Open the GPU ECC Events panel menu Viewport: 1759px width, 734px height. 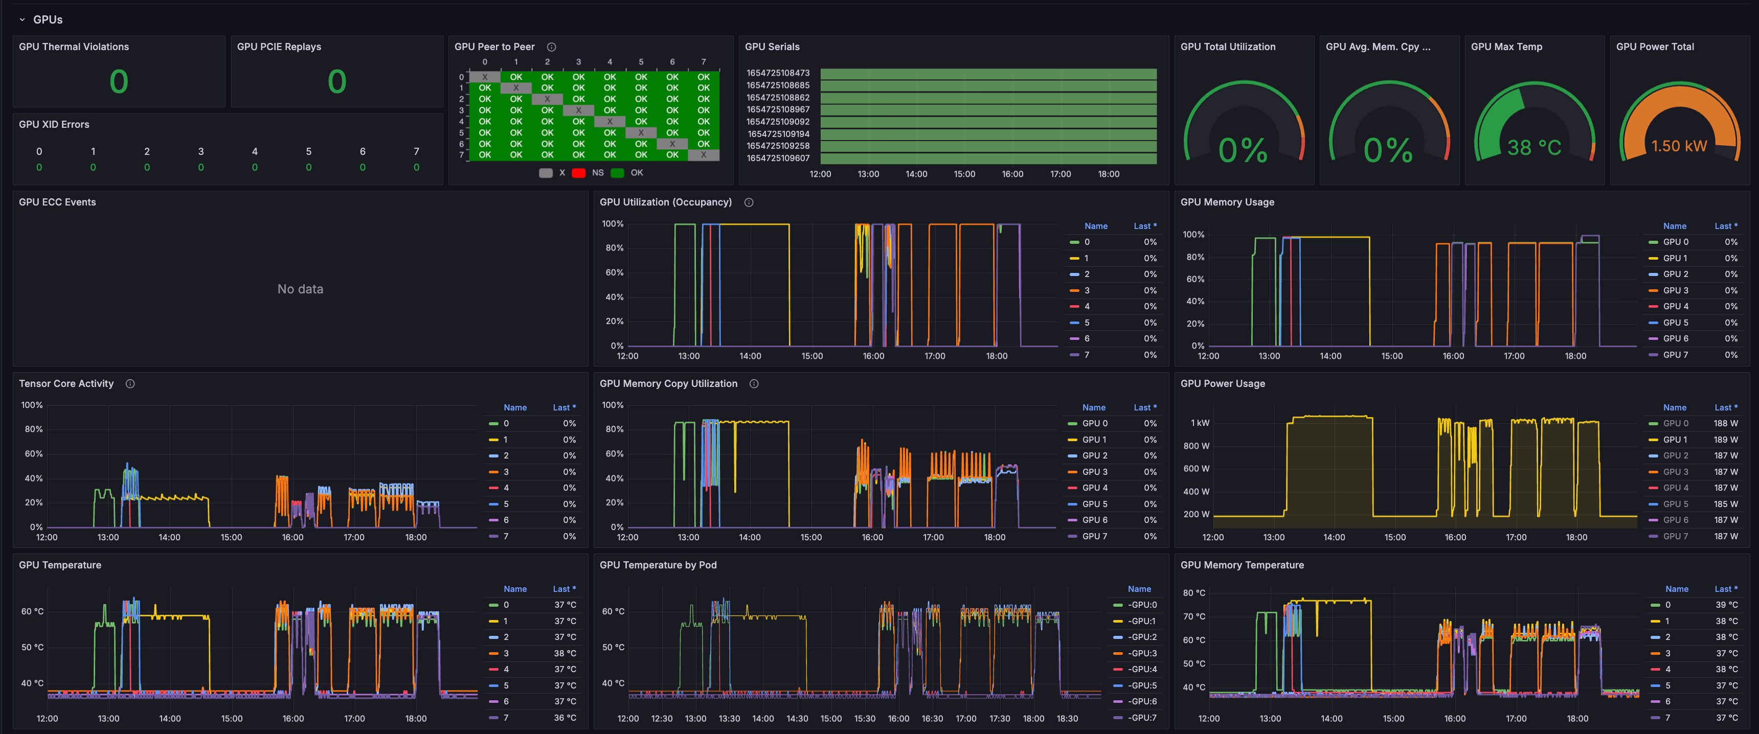(57, 202)
